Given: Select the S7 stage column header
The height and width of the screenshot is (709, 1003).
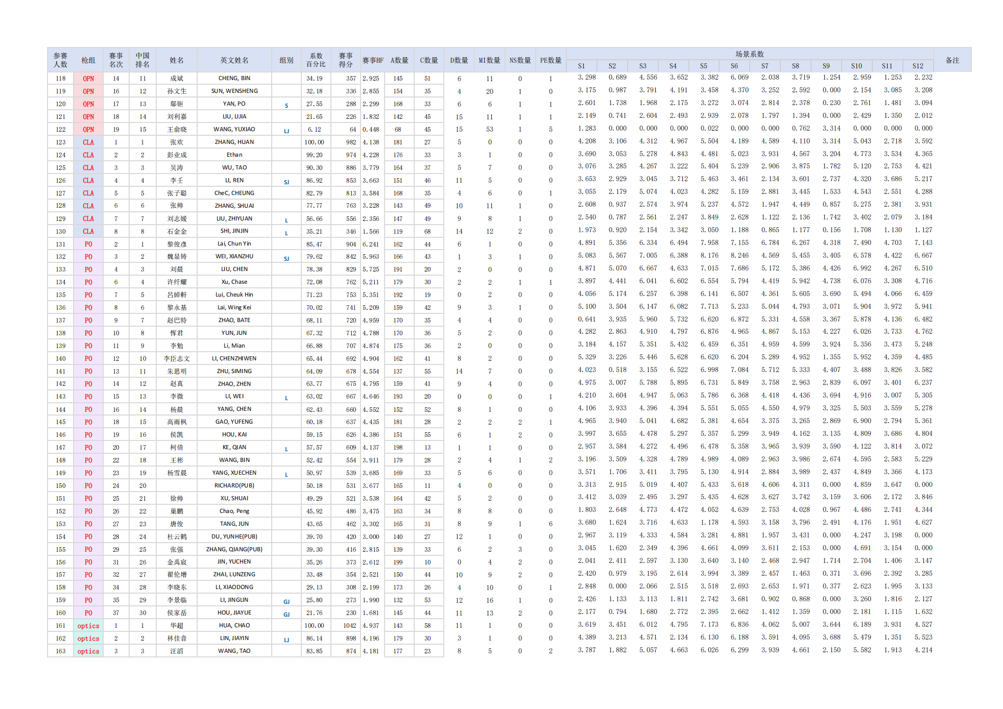Looking at the screenshot, I should (x=765, y=66).
